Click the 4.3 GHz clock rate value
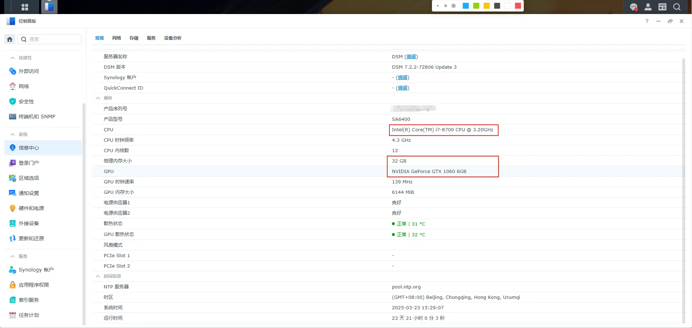This screenshot has width=692, height=328. (x=401, y=140)
